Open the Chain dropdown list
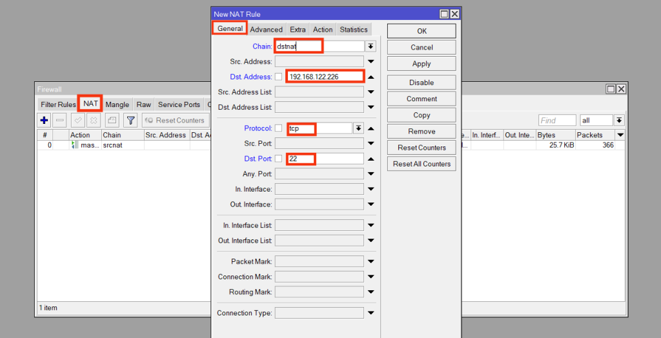661x338 pixels. [x=371, y=46]
